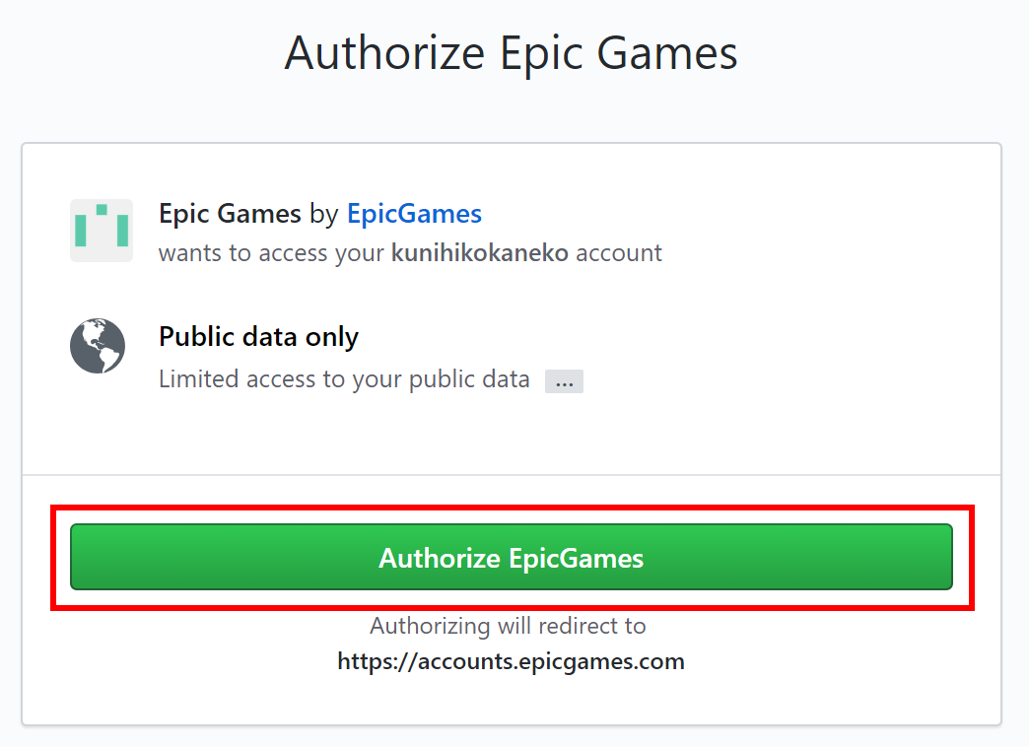
Task: Open the EpicGames developer profile link
Action: coord(414,214)
